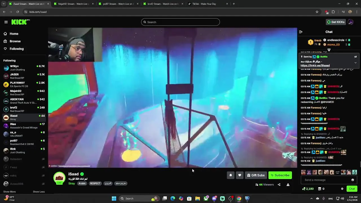Open chat settings gear

coord(342,189)
